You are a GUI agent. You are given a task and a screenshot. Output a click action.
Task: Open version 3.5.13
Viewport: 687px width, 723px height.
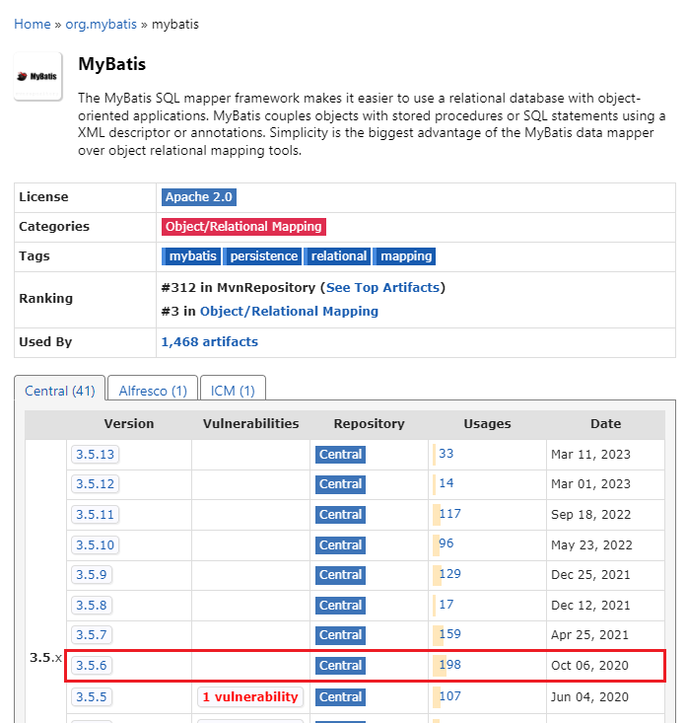[x=95, y=454]
